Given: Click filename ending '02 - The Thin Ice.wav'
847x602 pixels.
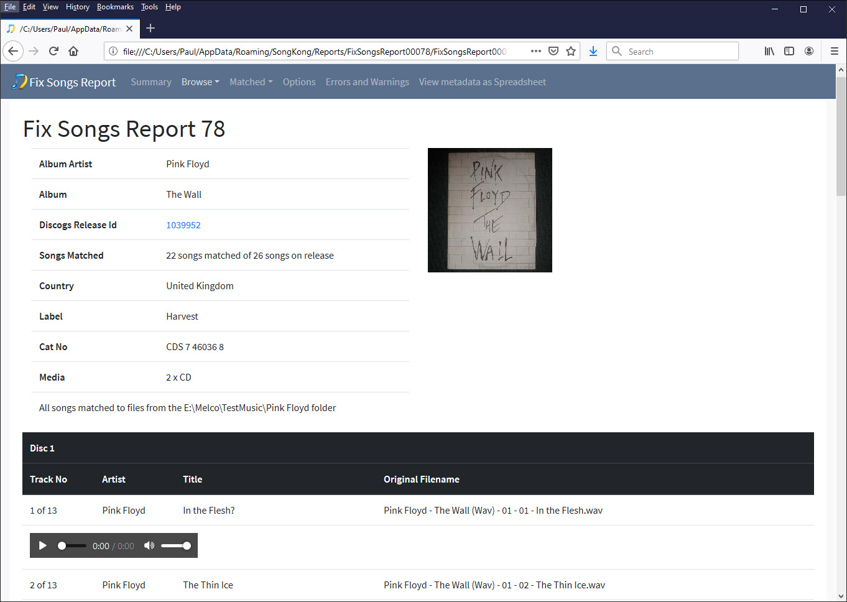Looking at the screenshot, I should (494, 585).
